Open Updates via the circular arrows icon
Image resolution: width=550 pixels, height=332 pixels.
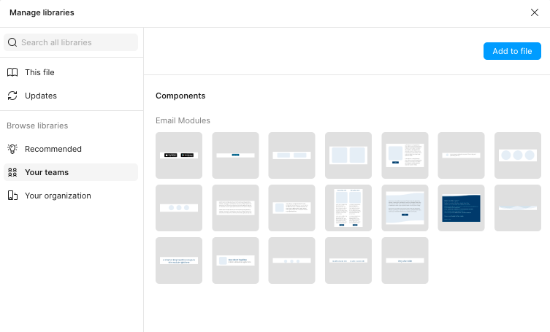point(12,96)
